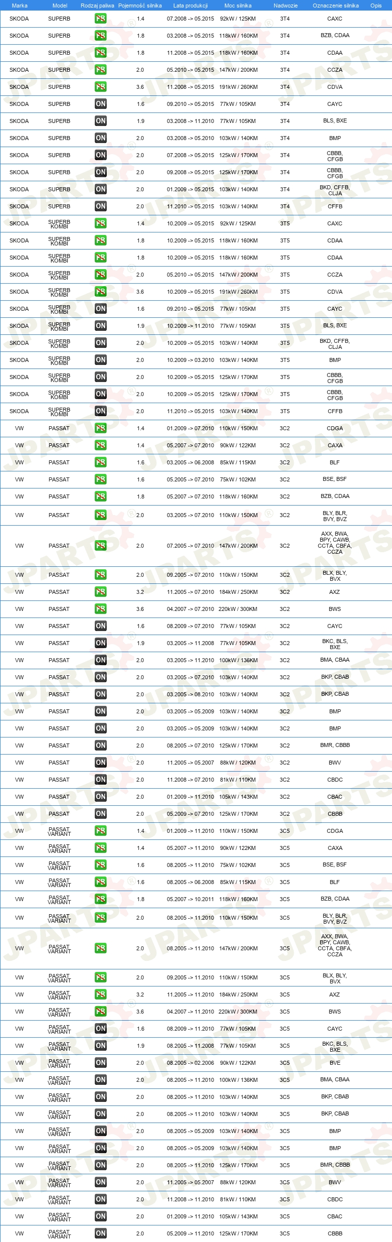The image size is (392, 1242).
Task: Click petrol icon in Passat Variant 1.6 BLF row
Action: 101,882
